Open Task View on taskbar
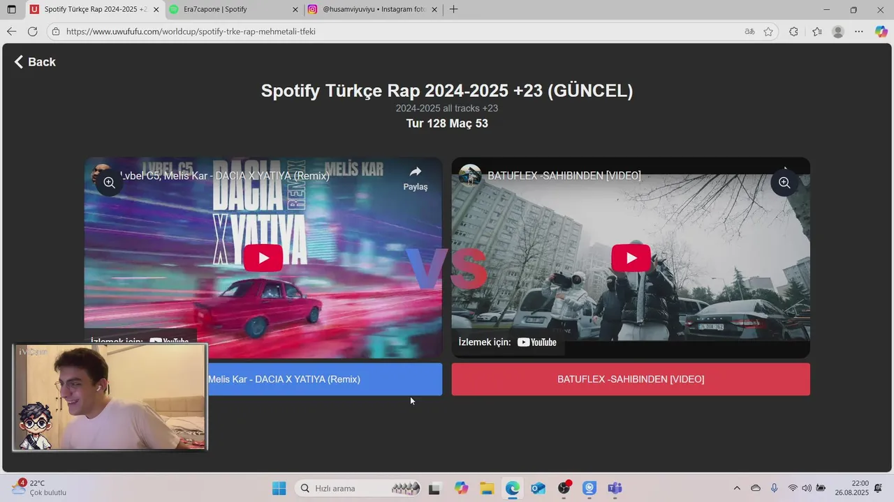894x502 pixels. (434, 488)
